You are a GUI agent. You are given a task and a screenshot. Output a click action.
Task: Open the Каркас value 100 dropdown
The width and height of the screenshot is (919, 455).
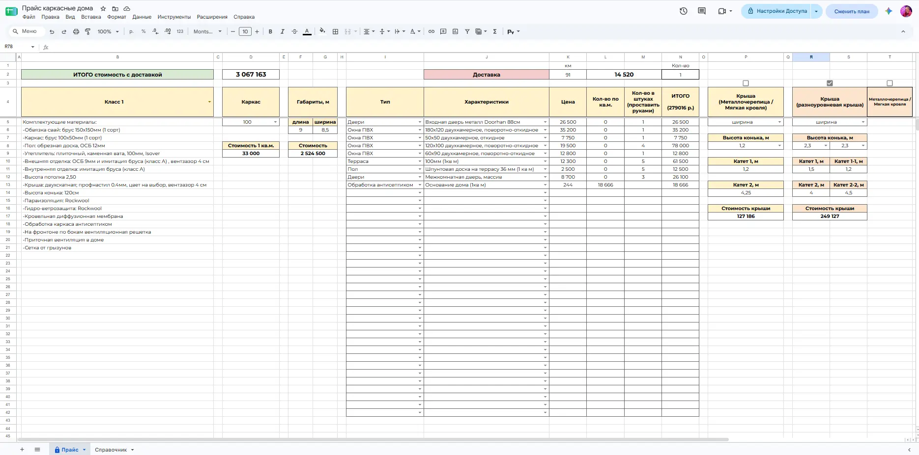point(275,122)
